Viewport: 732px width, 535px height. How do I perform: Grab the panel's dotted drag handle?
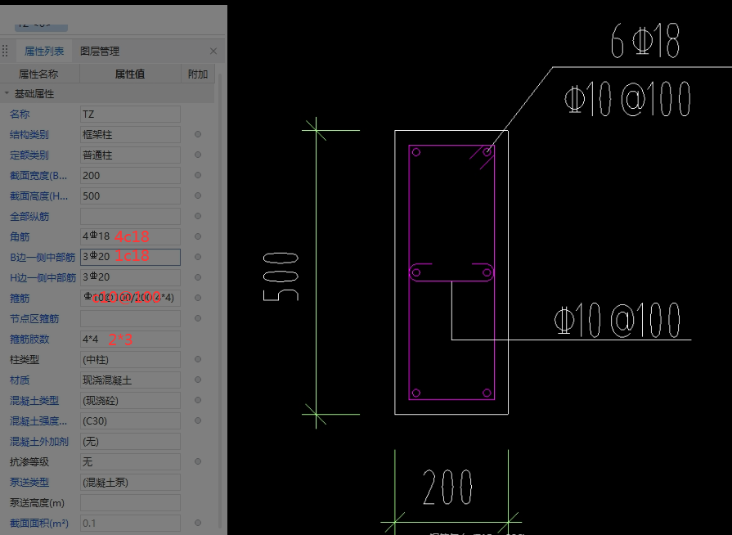point(6,51)
